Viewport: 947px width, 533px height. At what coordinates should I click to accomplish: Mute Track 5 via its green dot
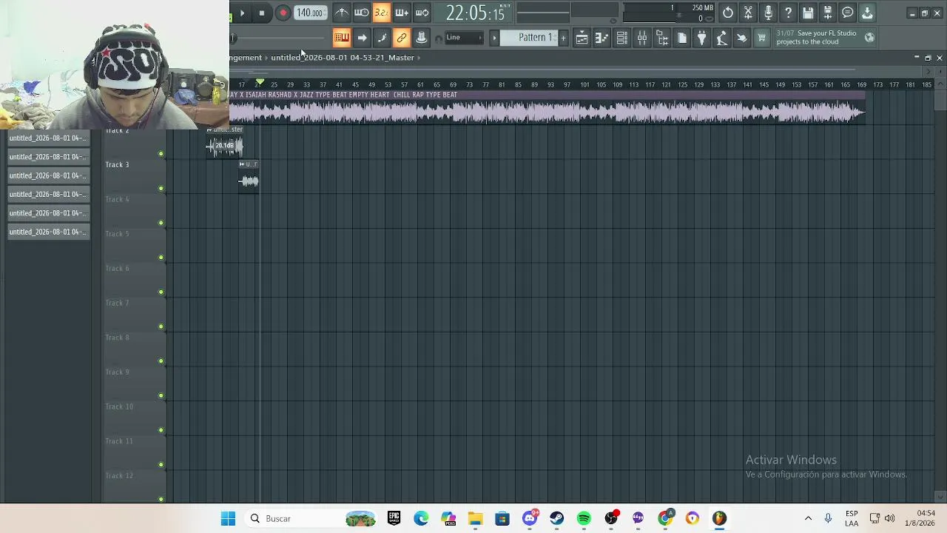click(161, 258)
